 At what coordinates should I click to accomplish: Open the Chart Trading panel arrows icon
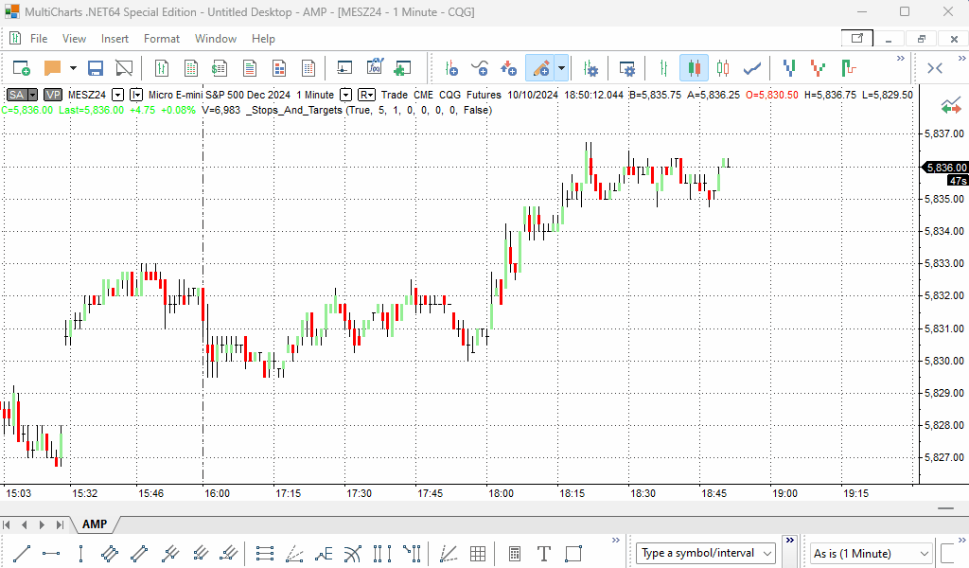coord(949,107)
